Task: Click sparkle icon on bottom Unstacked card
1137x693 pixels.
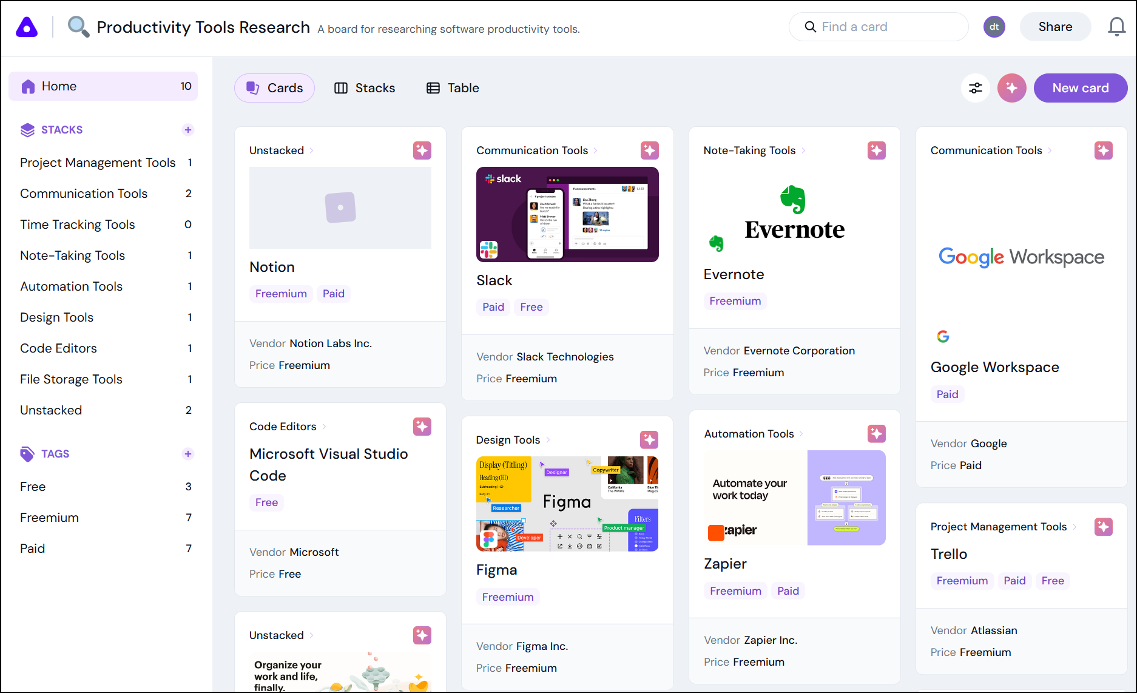Action: [422, 635]
